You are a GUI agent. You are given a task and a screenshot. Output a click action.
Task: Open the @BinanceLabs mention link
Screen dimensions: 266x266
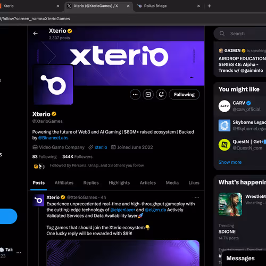53,138
